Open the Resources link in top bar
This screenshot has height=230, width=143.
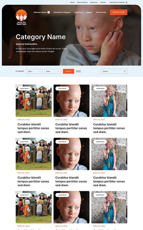pyautogui.click(x=94, y=2)
